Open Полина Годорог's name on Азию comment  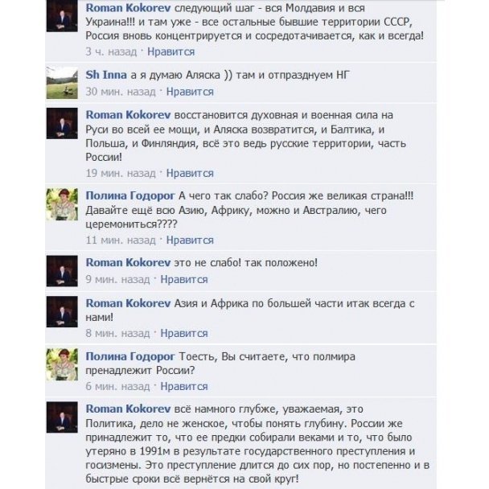(130, 196)
